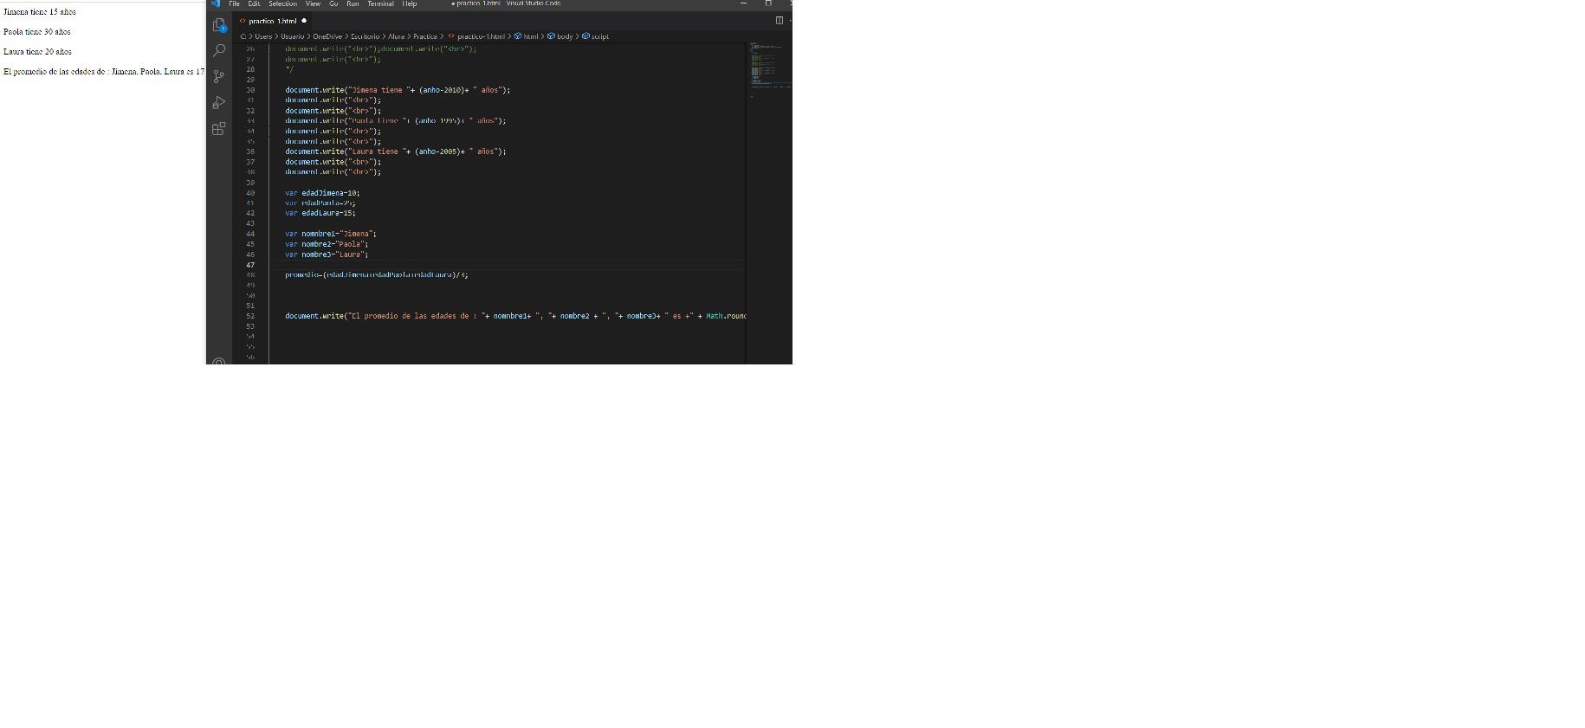Screen dimensions: 1585x728
Task: Click 'Paola tiene 30 años' in browser page
Action: click(37, 32)
